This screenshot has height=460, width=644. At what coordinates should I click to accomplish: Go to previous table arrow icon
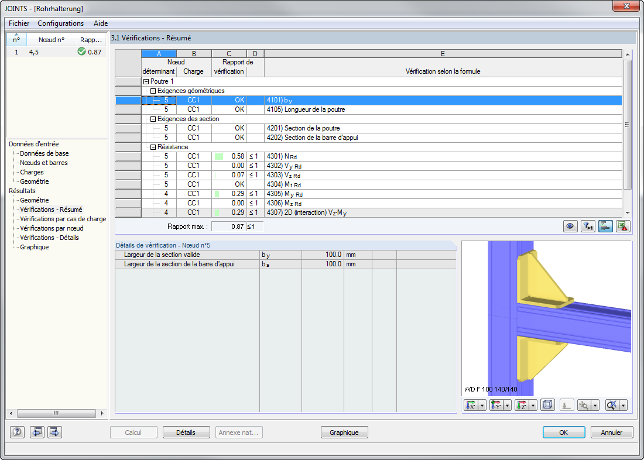(37, 432)
